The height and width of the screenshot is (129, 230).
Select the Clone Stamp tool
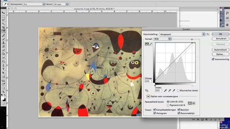[3, 43]
